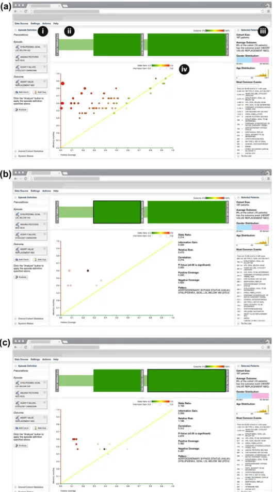Reload the page in panel (a) browser
This screenshot has height=492, width=274.
point(25,11)
